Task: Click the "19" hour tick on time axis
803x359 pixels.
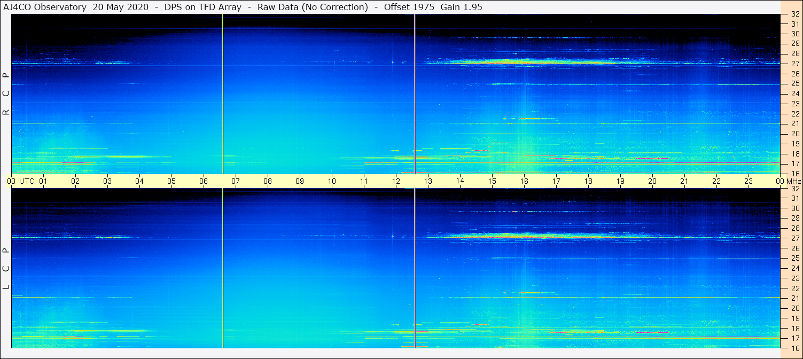Action: pyautogui.click(x=620, y=181)
